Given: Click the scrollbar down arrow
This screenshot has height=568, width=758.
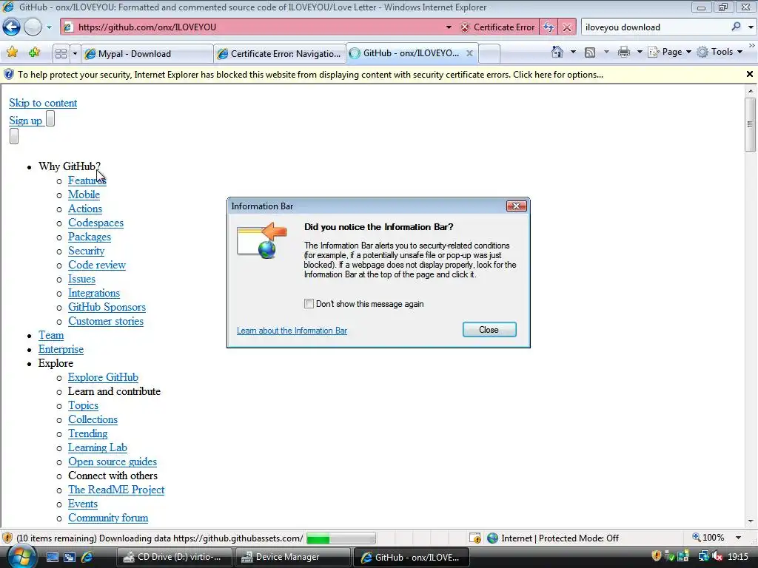Looking at the screenshot, I should pos(751,521).
